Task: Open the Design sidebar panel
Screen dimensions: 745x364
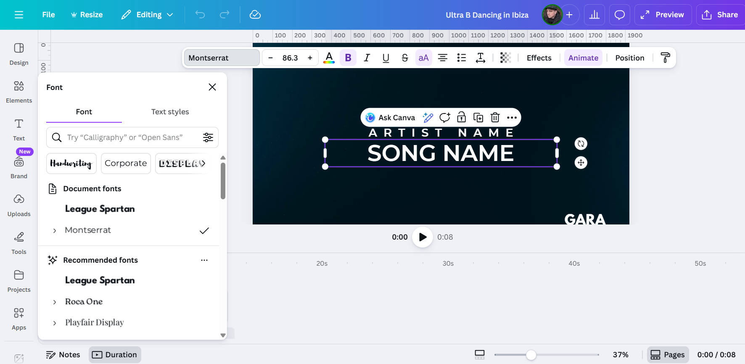Action: 19,54
